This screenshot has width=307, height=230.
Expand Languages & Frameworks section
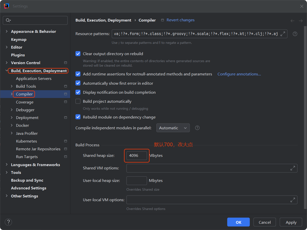coord(6,165)
